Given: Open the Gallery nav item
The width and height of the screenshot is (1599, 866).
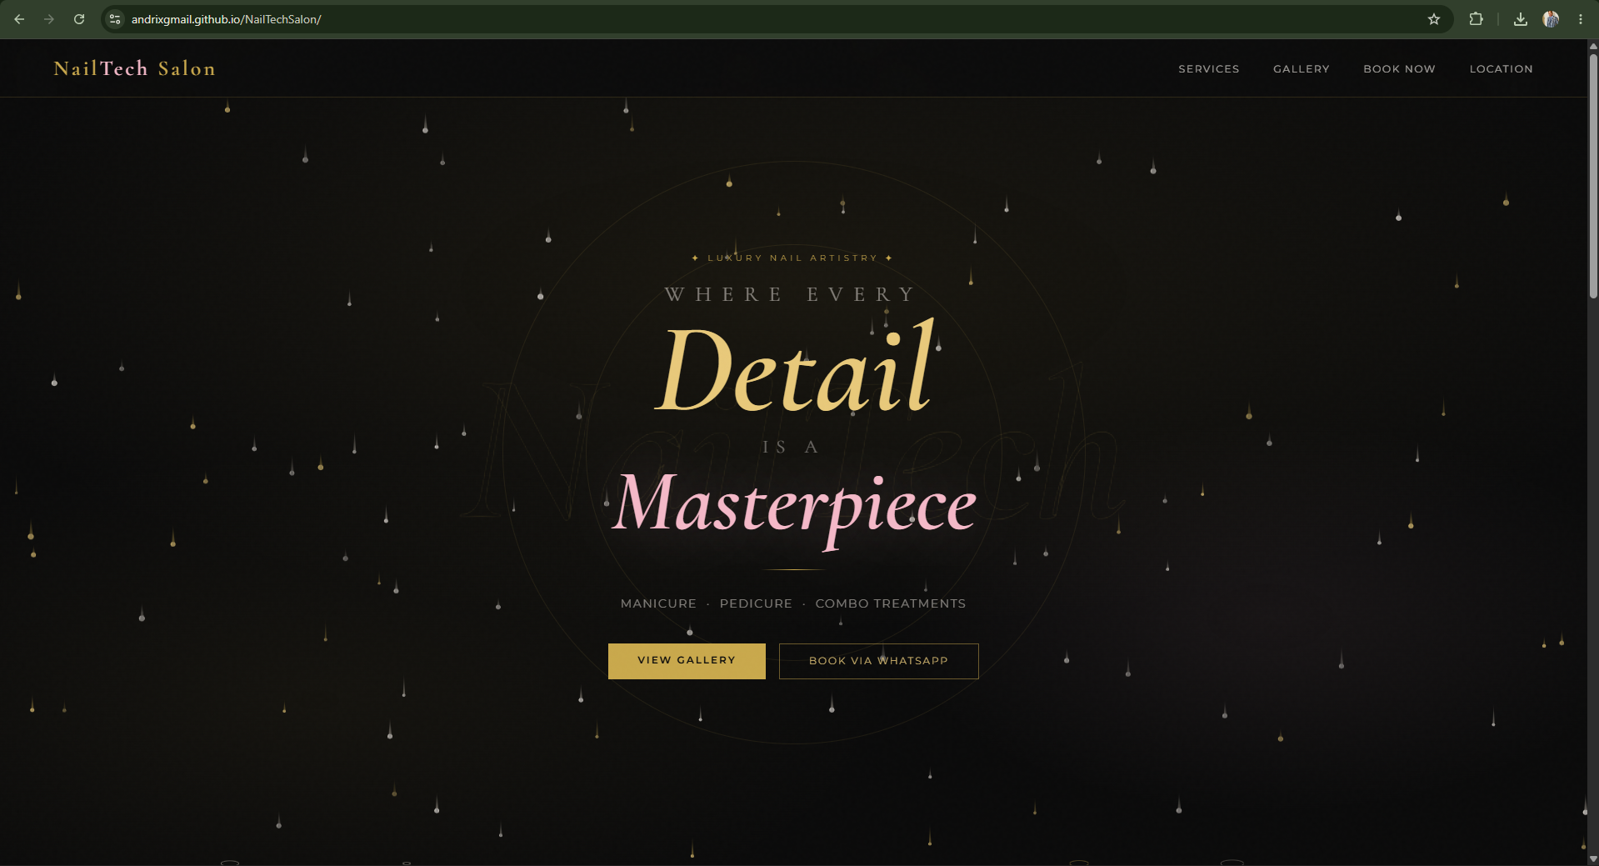Looking at the screenshot, I should pyautogui.click(x=1302, y=69).
